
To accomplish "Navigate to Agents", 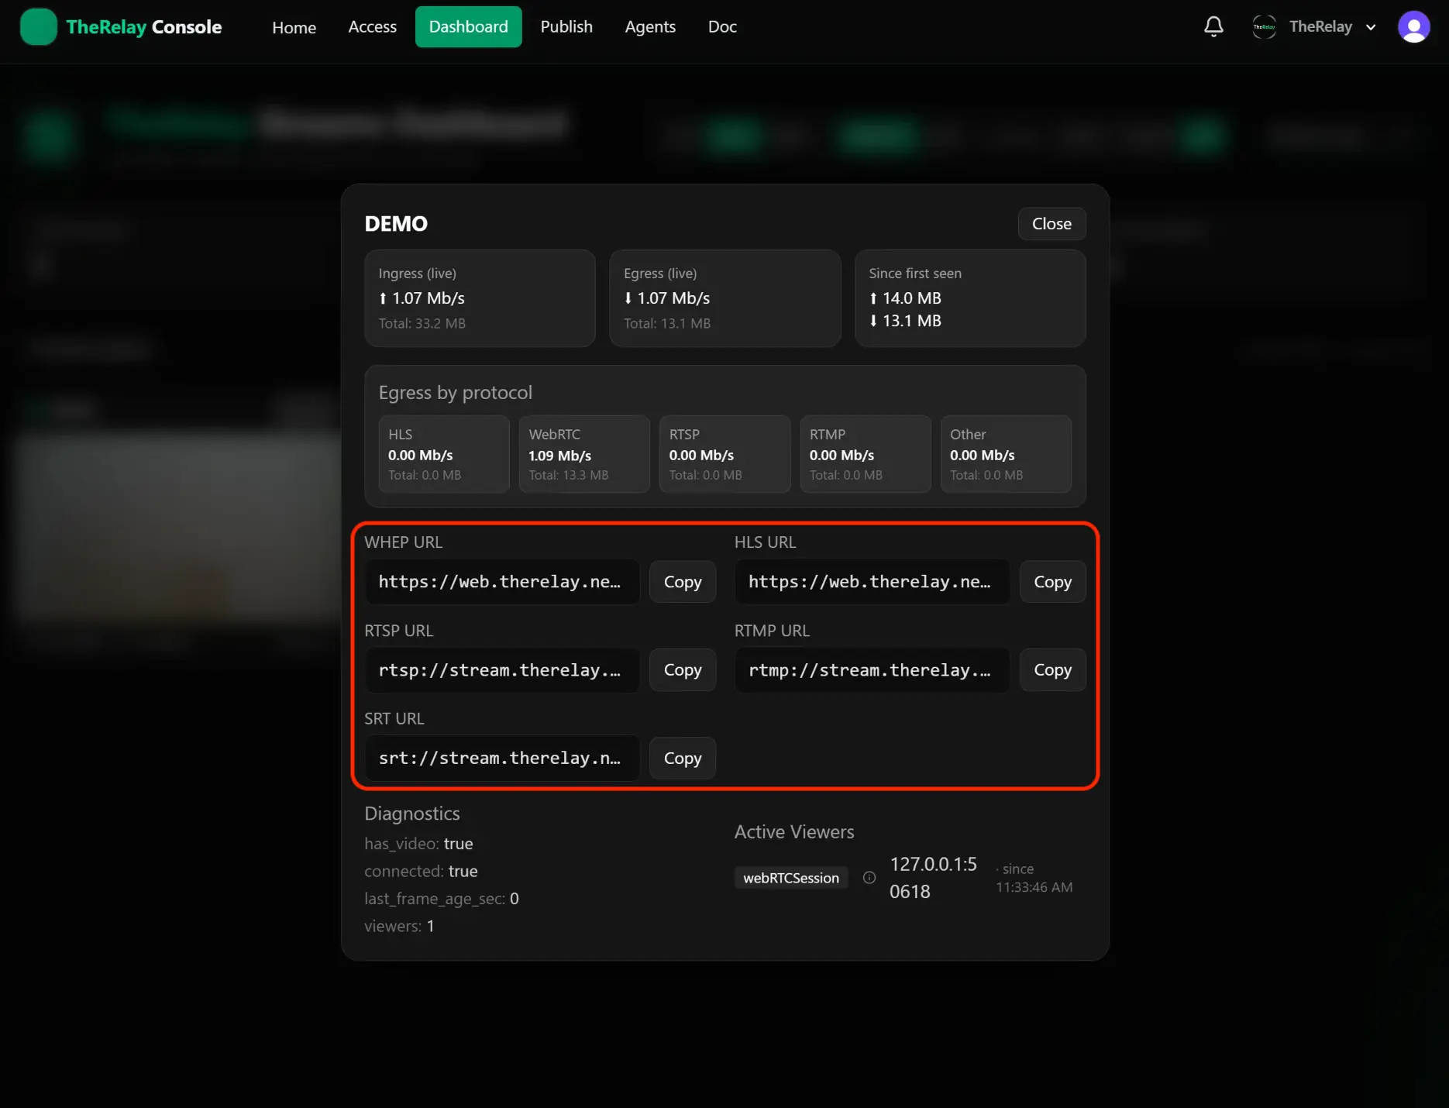I will [650, 27].
